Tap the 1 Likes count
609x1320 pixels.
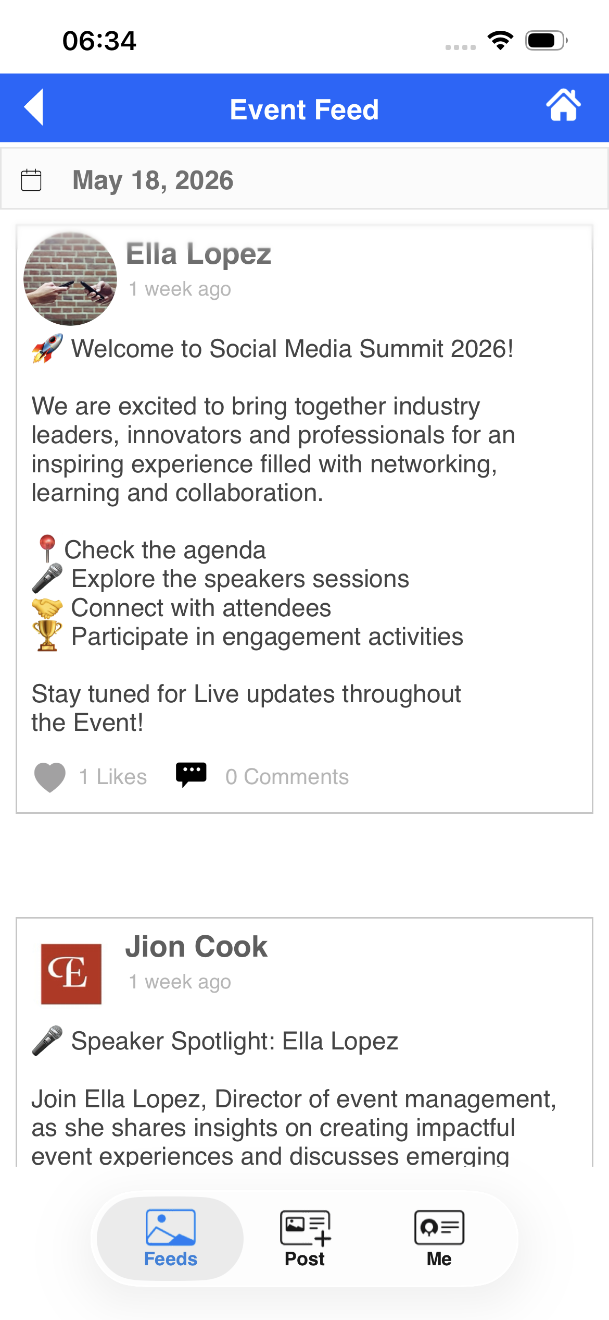(113, 777)
